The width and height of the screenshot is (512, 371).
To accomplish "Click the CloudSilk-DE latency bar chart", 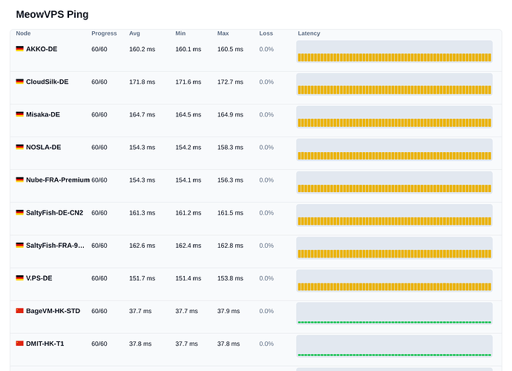I will click(x=395, y=85).
